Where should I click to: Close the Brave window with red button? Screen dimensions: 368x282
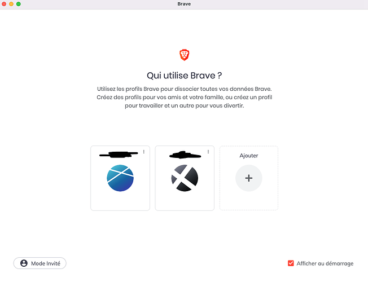pos(4,4)
